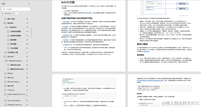Click bookmark icon of 参数初始化组件 row
This screenshot has height=107, width=201.
click(x=8, y=65)
